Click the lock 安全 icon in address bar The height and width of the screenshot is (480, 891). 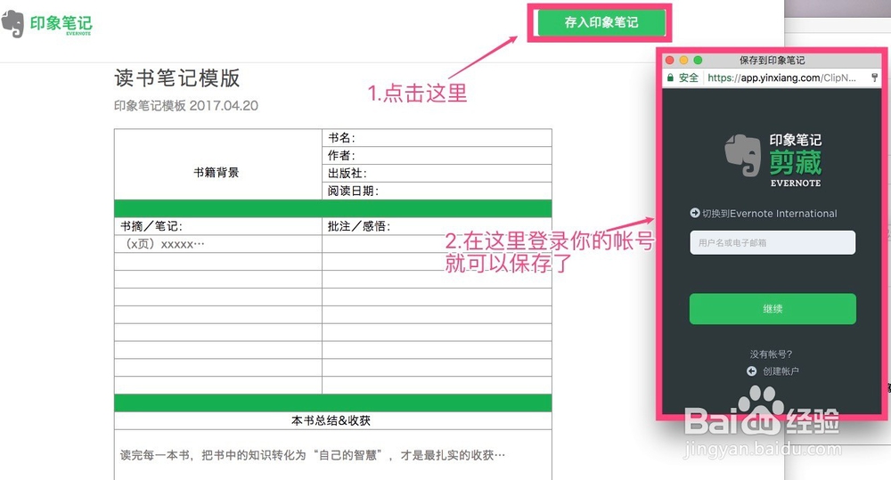click(x=671, y=77)
